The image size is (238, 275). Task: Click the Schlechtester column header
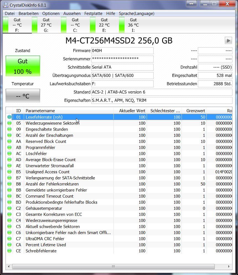pyautogui.click(x=164, y=111)
